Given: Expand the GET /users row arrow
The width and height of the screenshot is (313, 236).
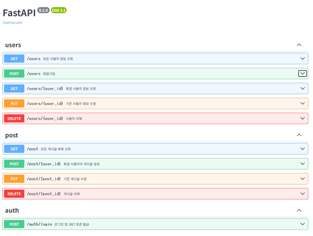Looking at the screenshot, I should [x=302, y=59].
